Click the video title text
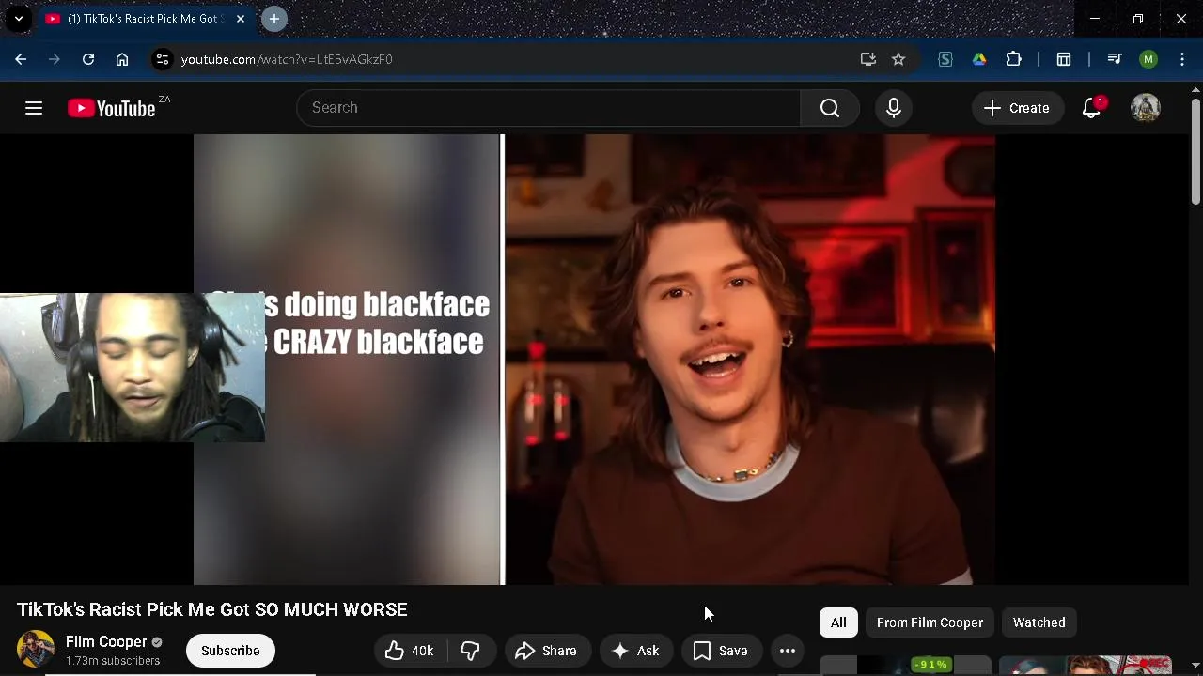 click(212, 610)
